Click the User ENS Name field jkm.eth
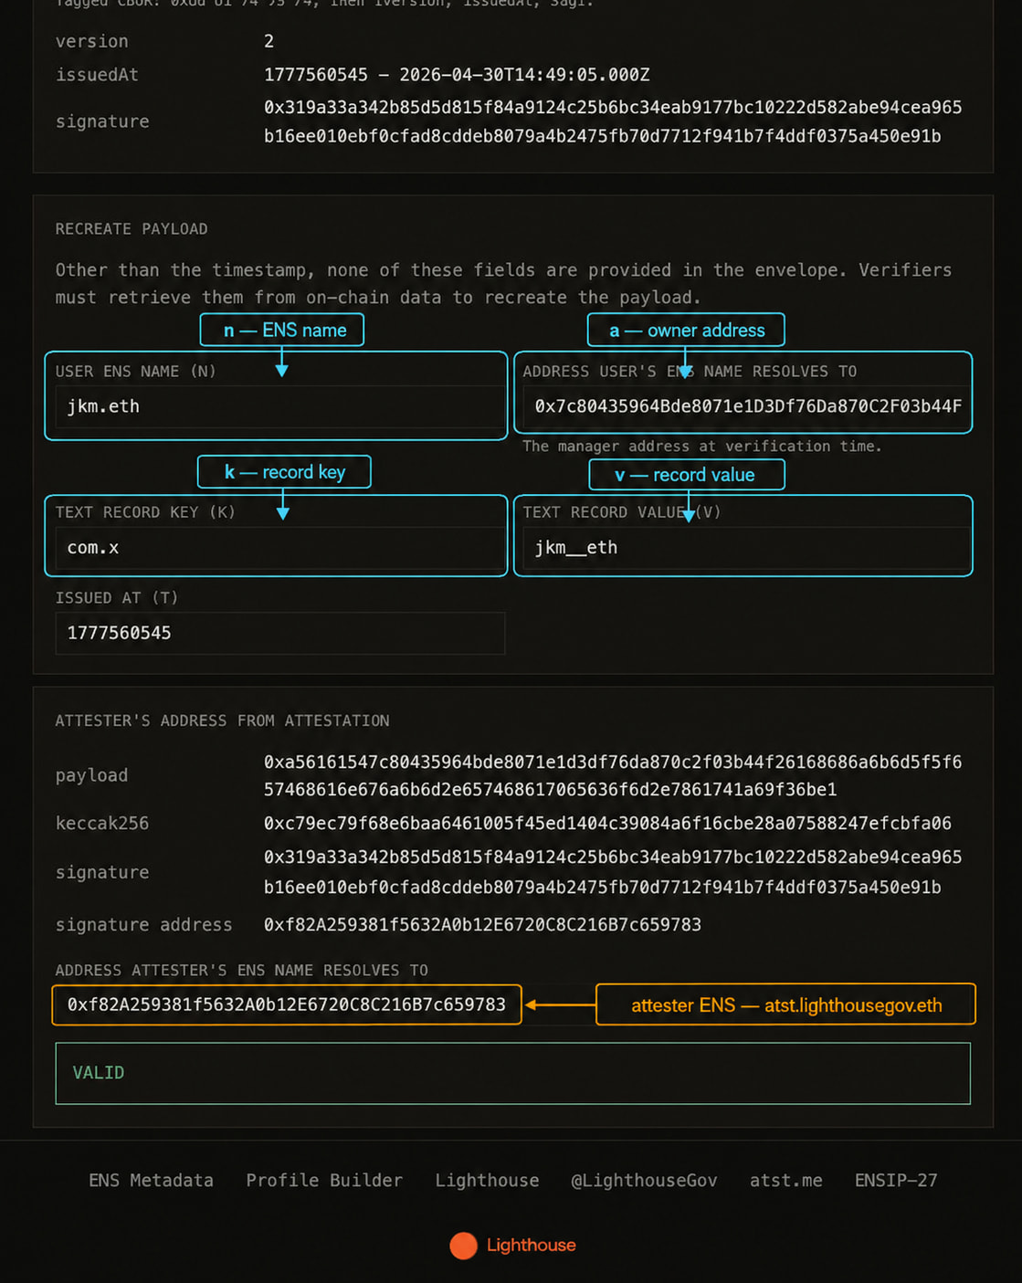The height and width of the screenshot is (1283, 1022). (279, 406)
